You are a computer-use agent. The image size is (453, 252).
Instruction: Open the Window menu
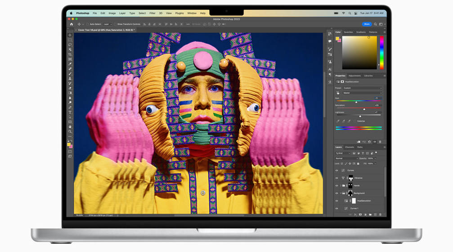(192, 13)
